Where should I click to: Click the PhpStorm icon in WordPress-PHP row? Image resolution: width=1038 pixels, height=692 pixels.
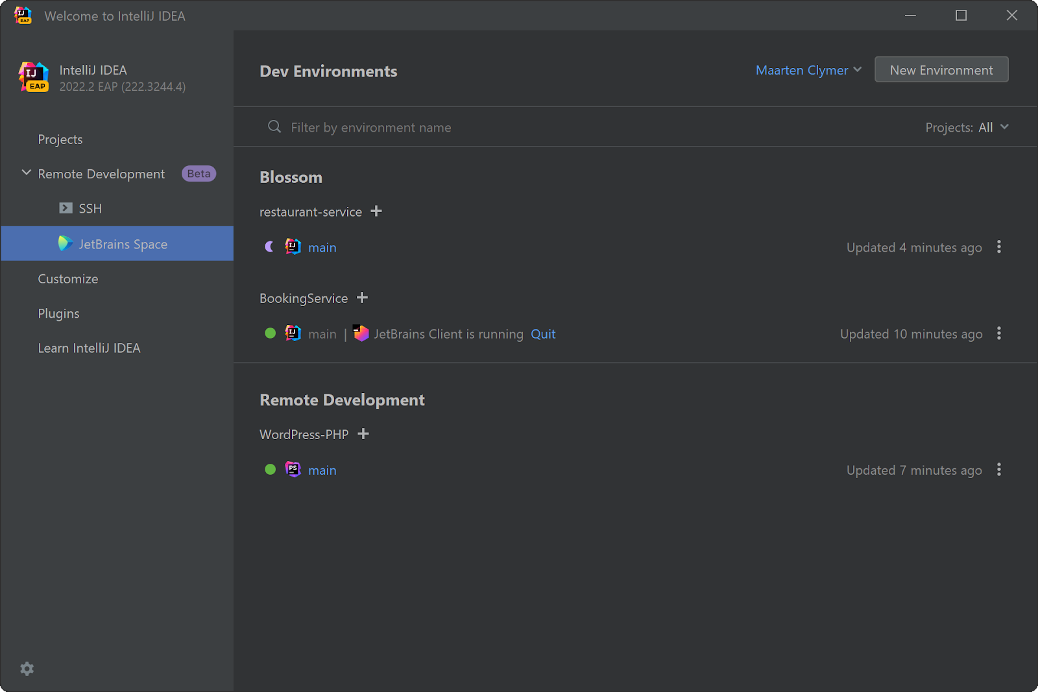point(293,470)
